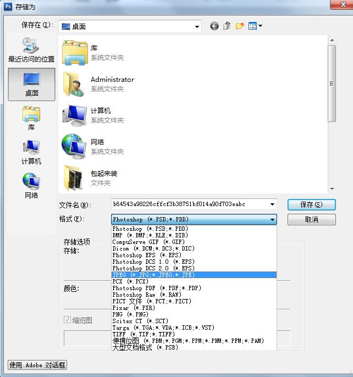Choose PCX (*.PCX) format
353x377 pixels.
tap(194, 281)
